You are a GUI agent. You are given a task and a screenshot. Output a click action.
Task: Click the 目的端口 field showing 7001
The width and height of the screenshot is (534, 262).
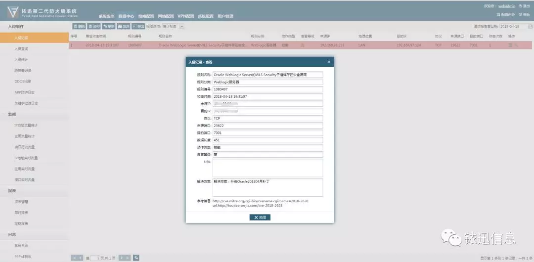[x=267, y=133]
